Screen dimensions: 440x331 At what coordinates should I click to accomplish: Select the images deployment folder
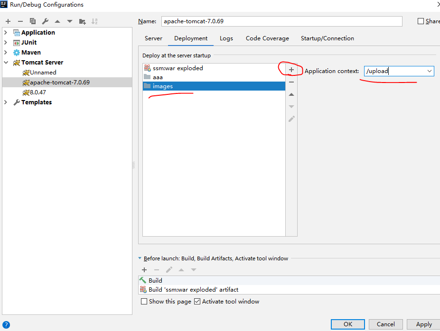(x=214, y=86)
